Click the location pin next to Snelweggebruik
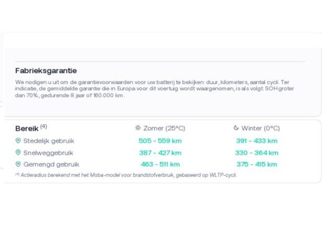327x245 pixels. click(18, 153)
